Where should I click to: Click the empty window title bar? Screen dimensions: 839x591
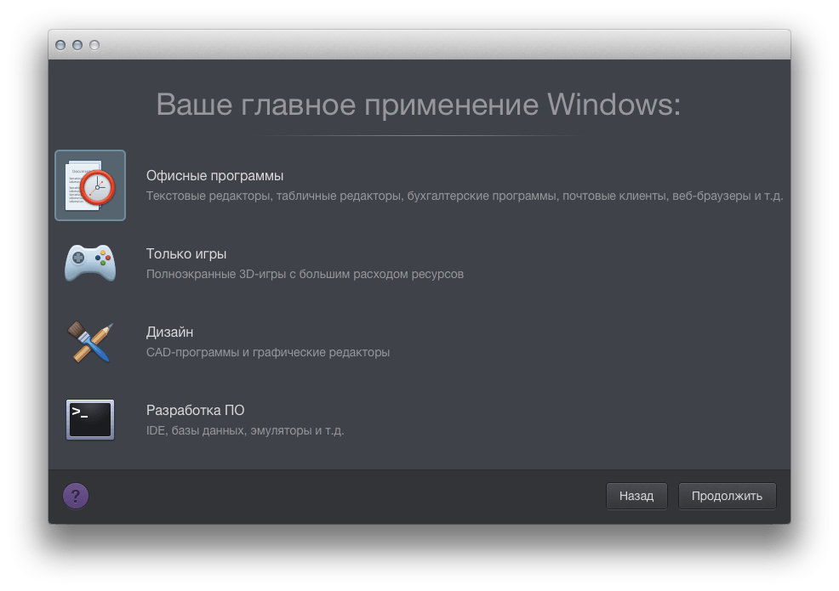tap(444, 45)
